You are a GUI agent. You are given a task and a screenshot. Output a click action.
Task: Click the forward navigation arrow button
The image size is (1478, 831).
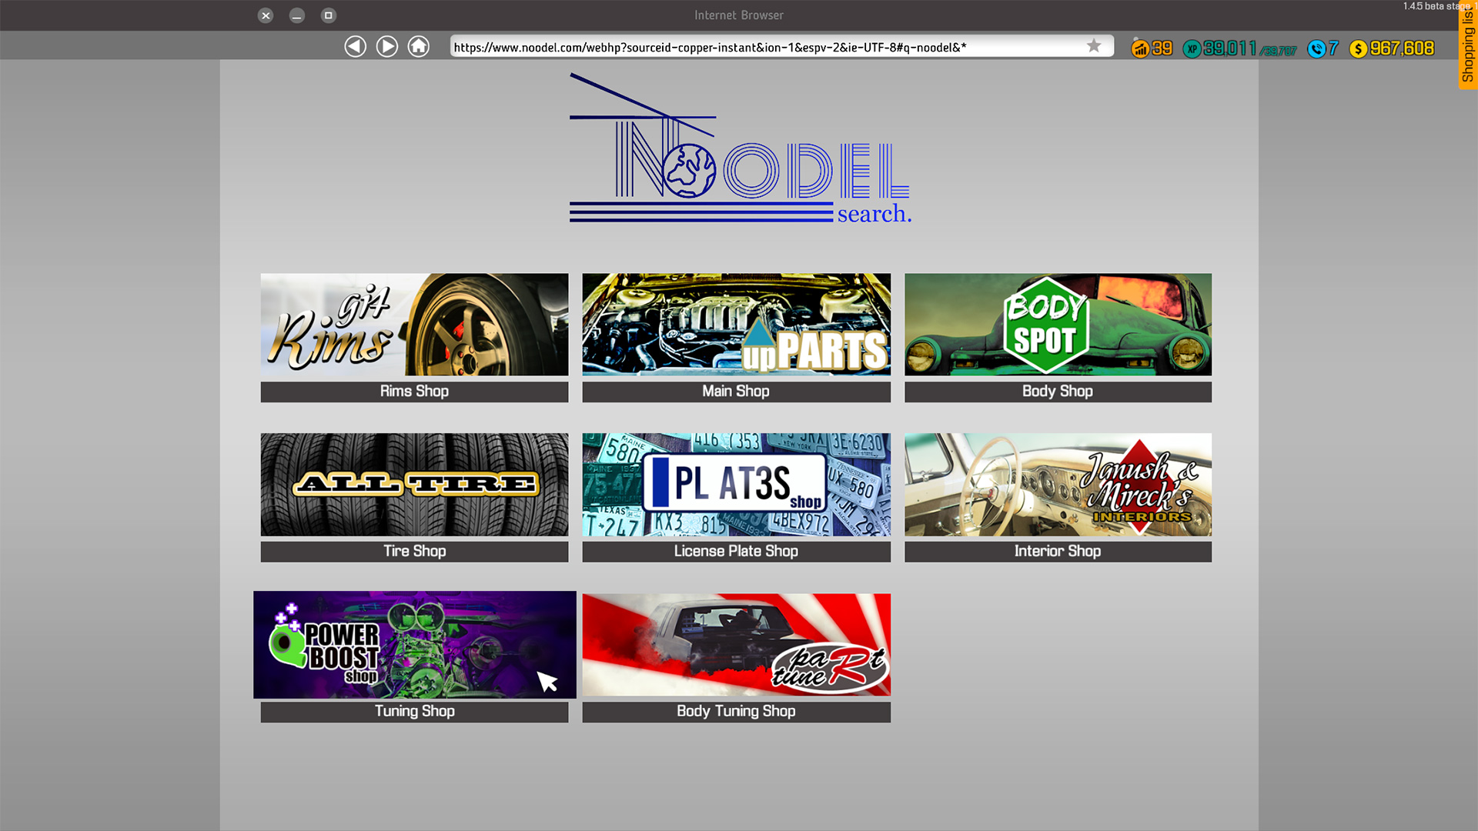[386, 47]
